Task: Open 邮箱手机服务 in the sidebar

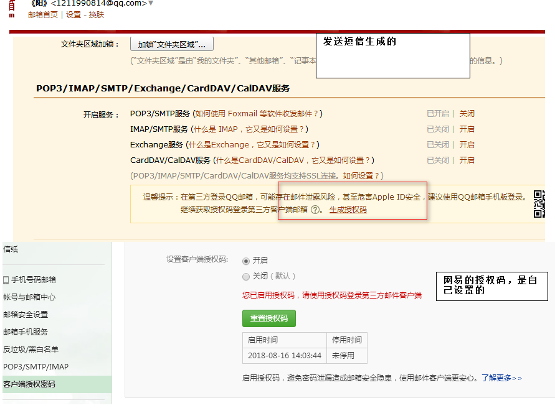Action: tap(26, 332)
